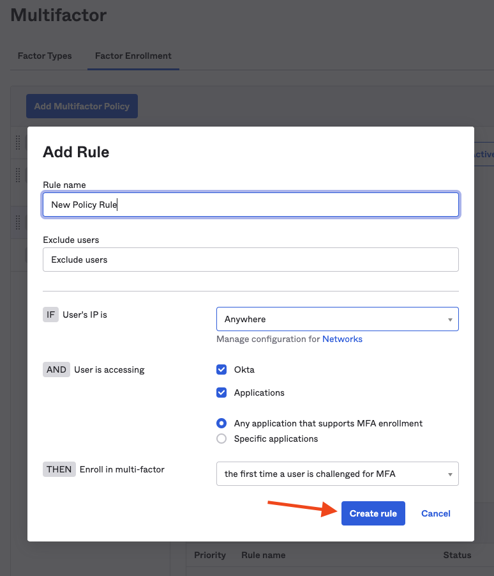Click the Create rule button
This screenshot has height=576, width=494.
(373, 513)
